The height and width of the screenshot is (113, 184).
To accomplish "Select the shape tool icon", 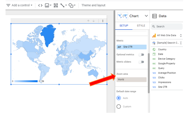I will coord(71,5).
